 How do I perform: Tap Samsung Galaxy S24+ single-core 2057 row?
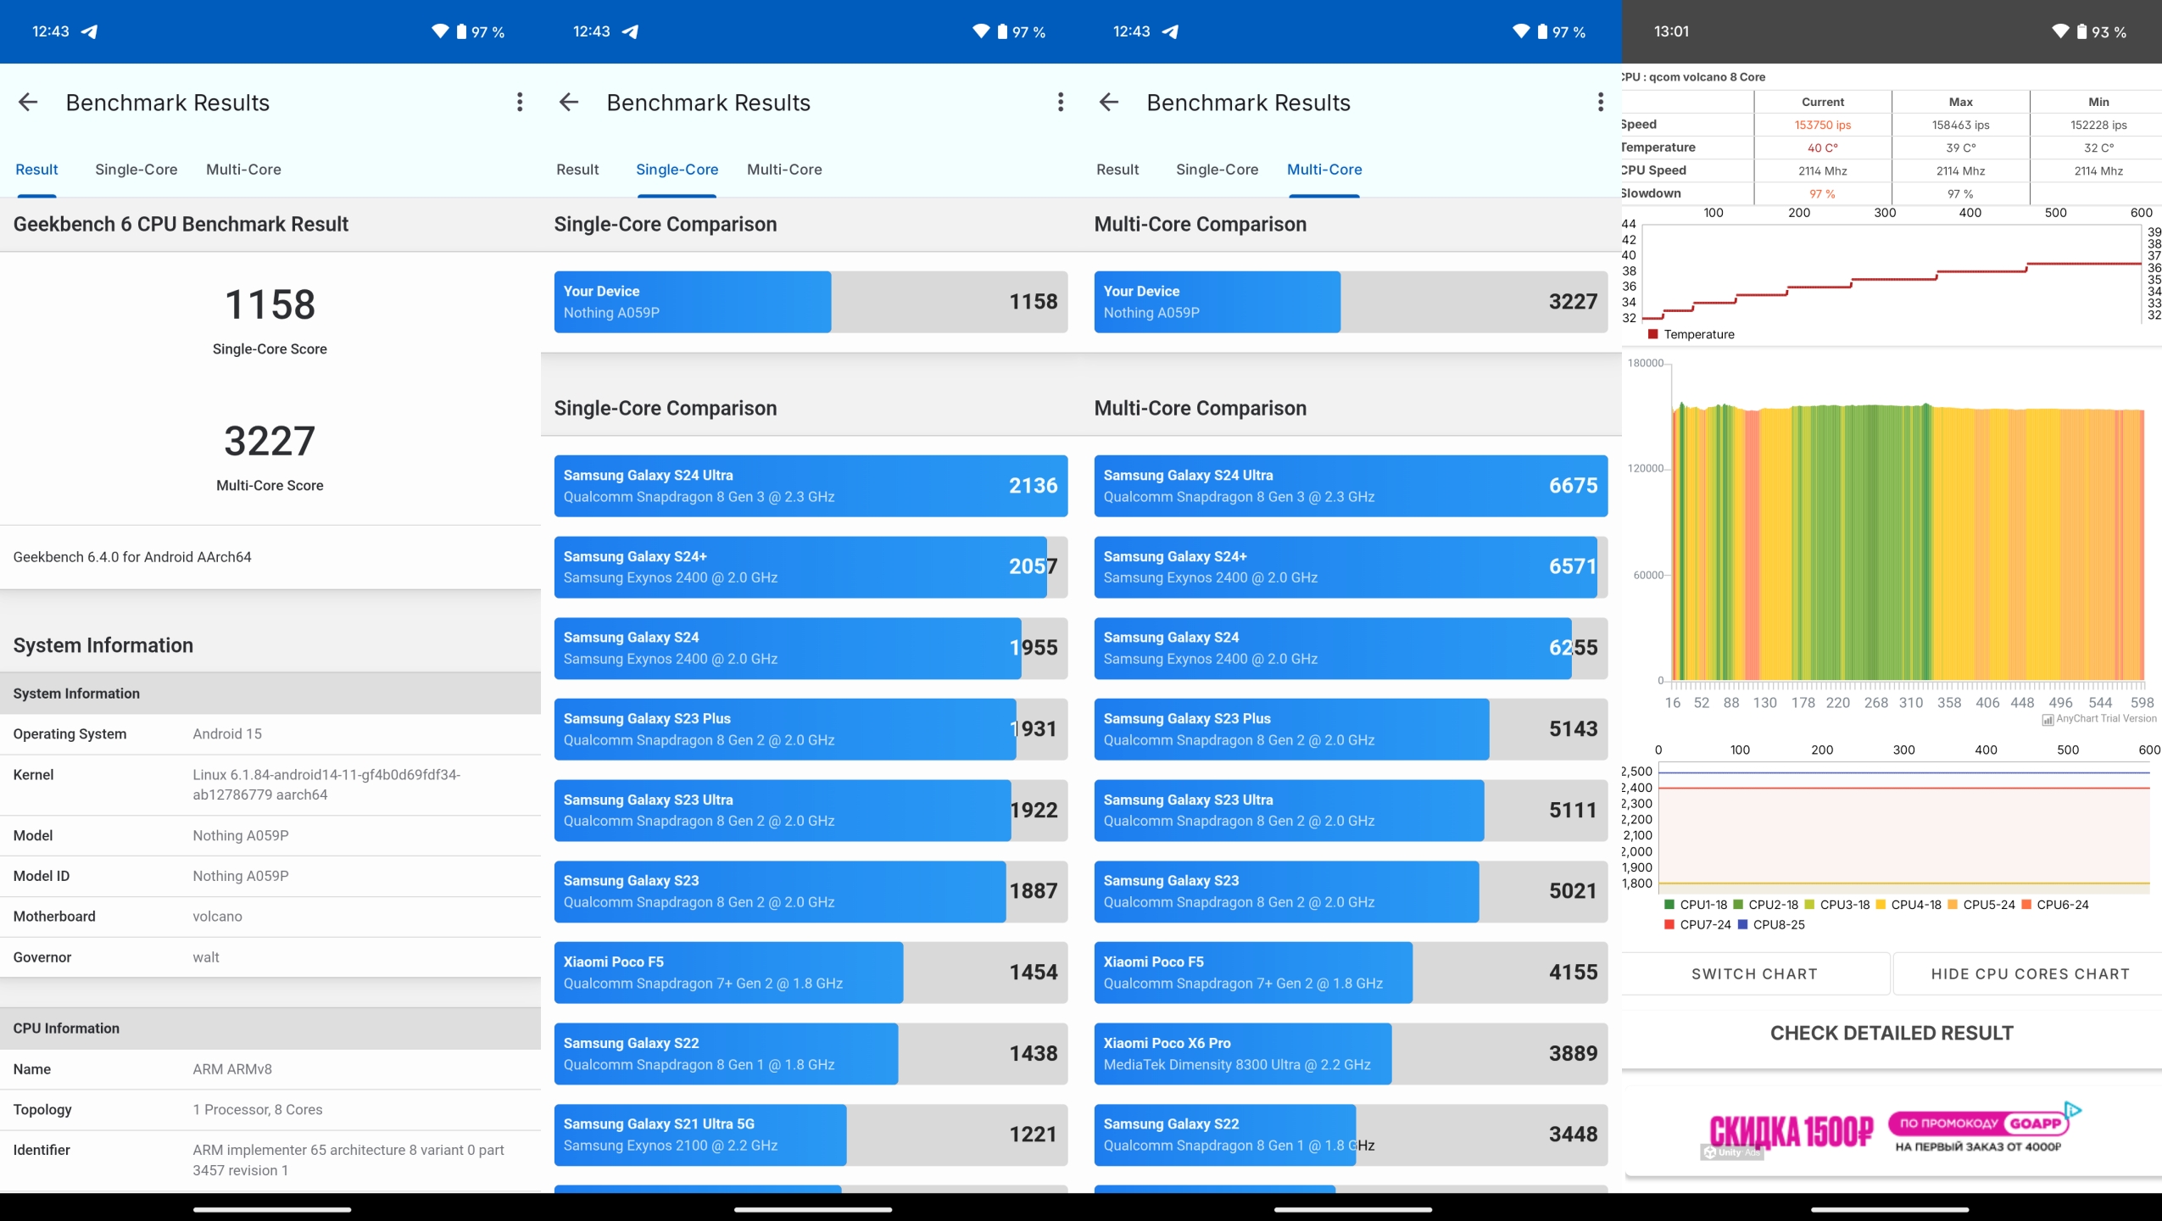tap(811, 567)
